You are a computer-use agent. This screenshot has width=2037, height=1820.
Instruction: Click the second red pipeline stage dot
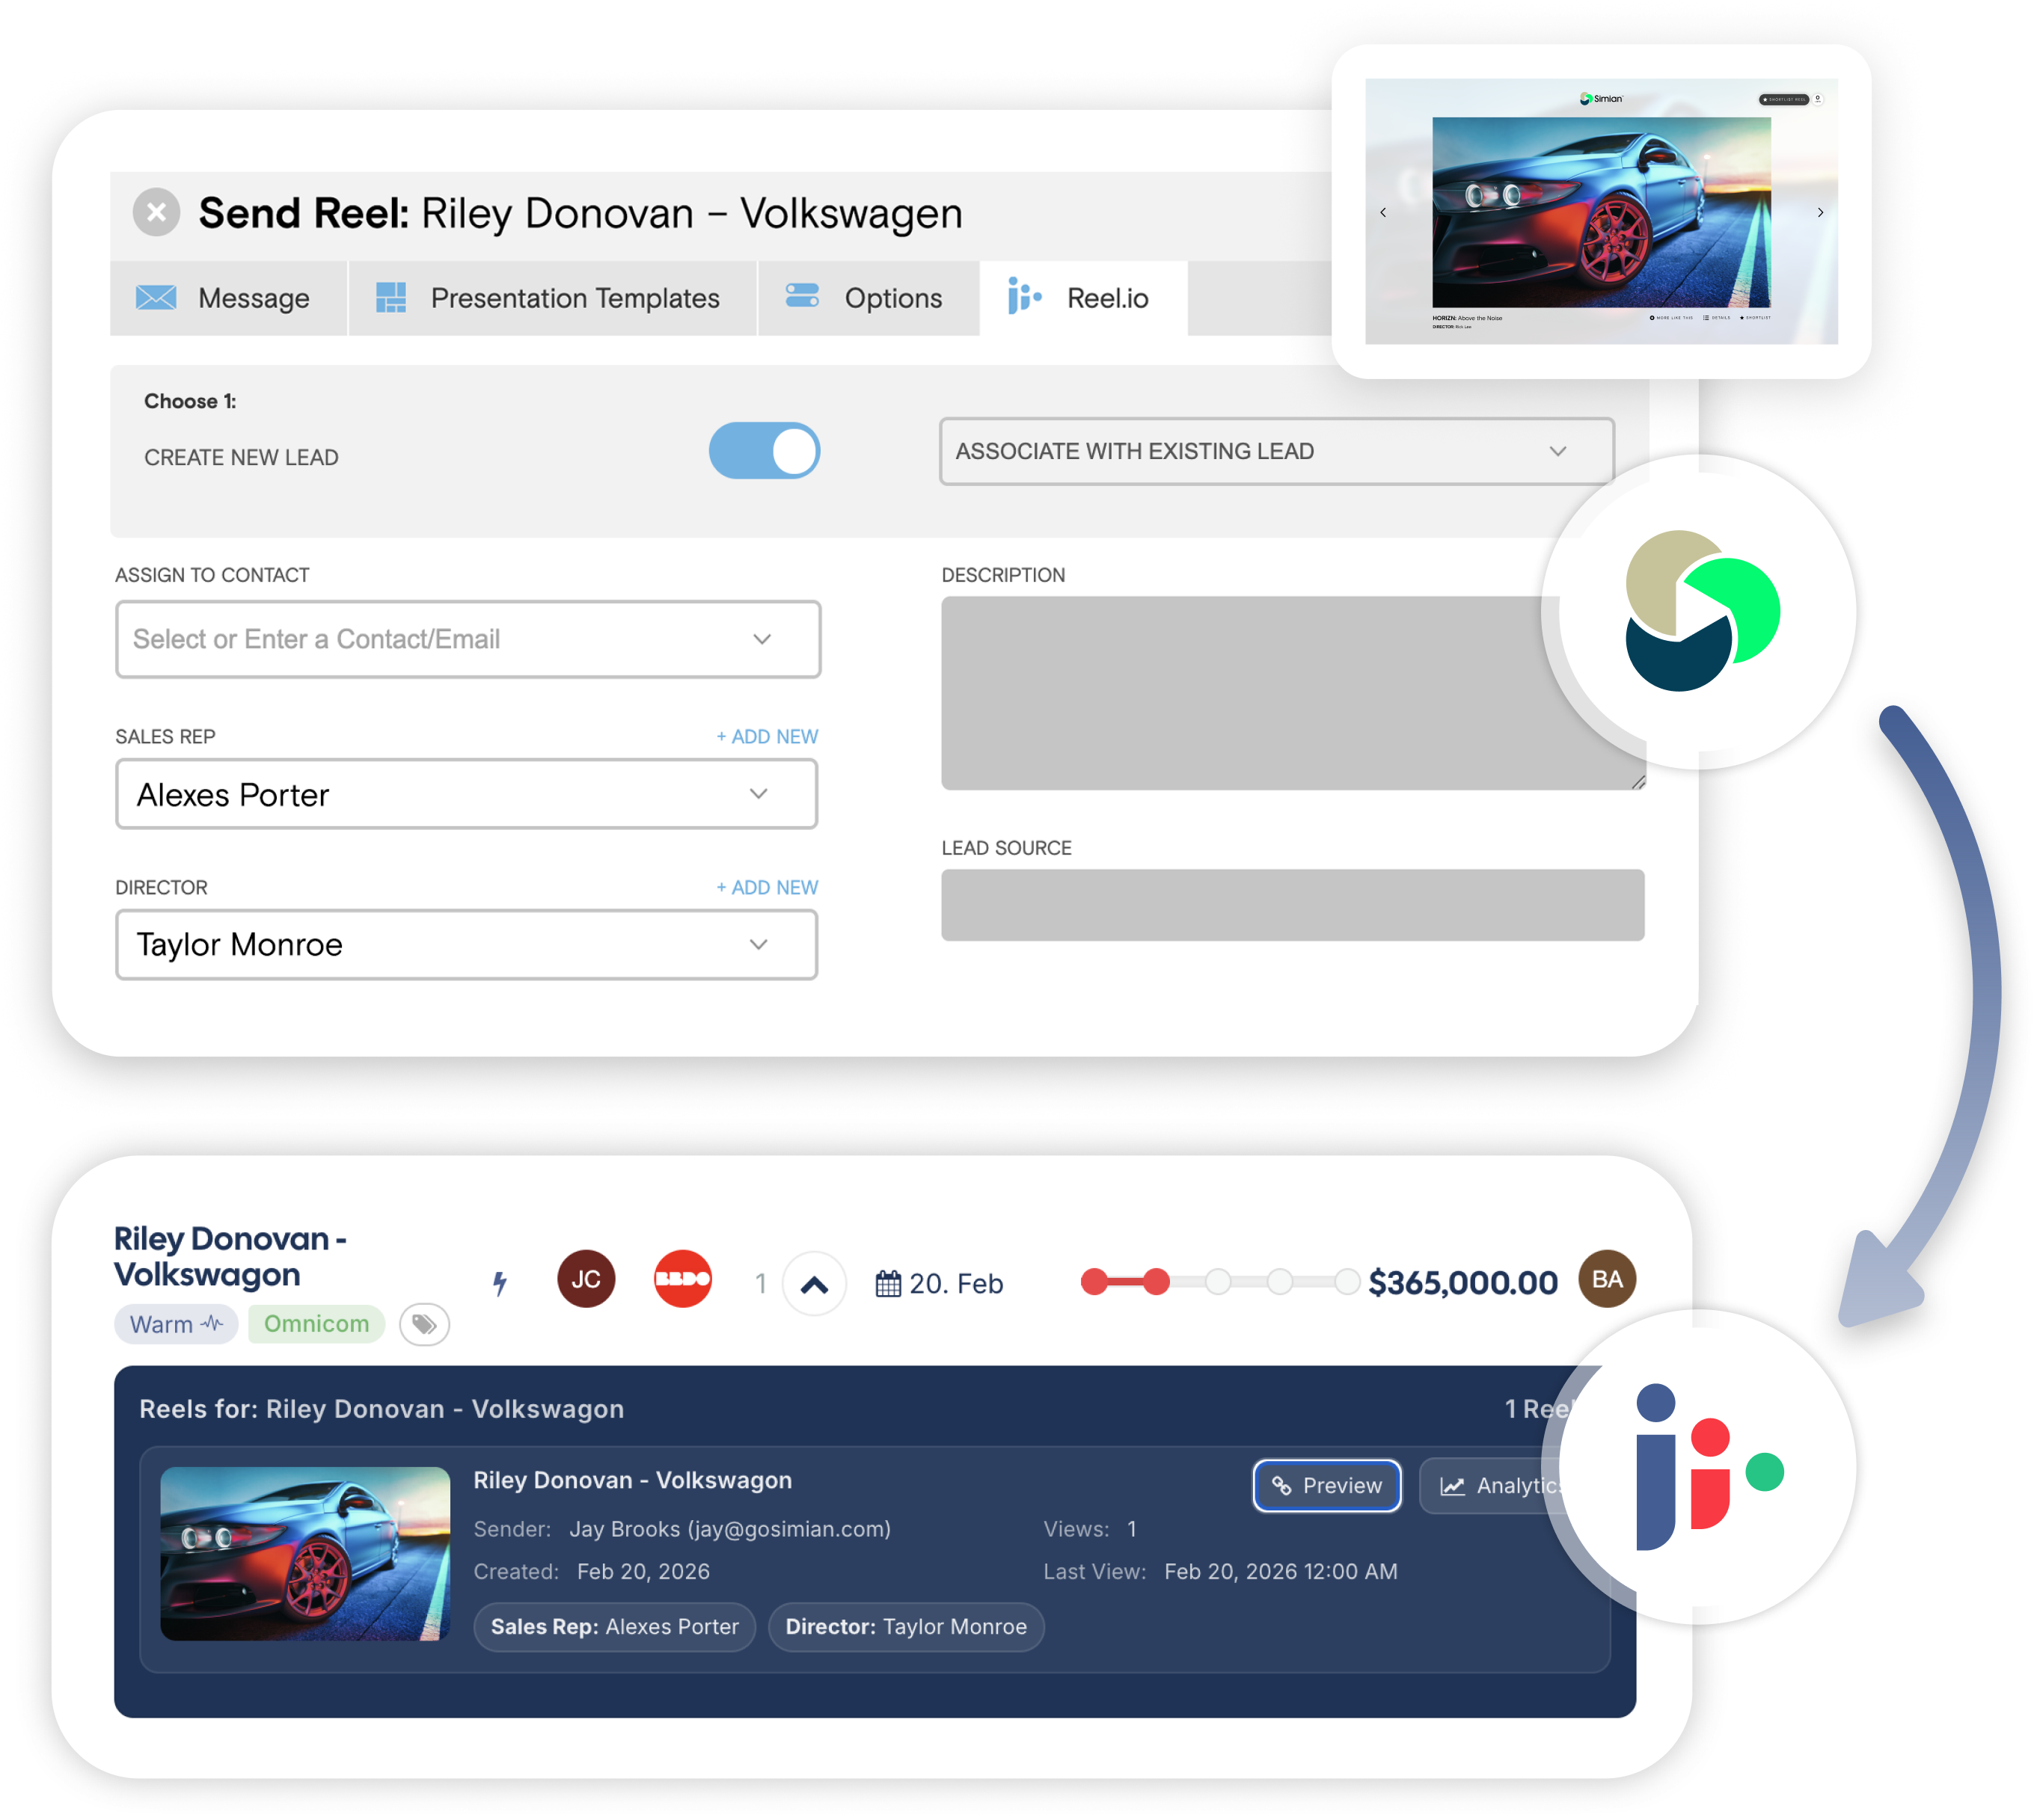click(x=1156, y=1281)
